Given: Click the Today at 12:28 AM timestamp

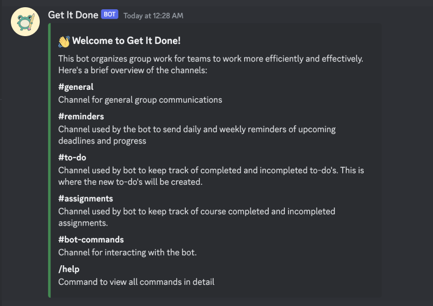Looking at the screenshot, I should [x=153, y=15].
